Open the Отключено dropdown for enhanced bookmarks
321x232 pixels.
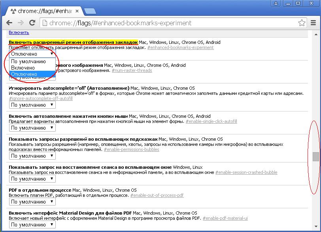click(x=32, y=54)
